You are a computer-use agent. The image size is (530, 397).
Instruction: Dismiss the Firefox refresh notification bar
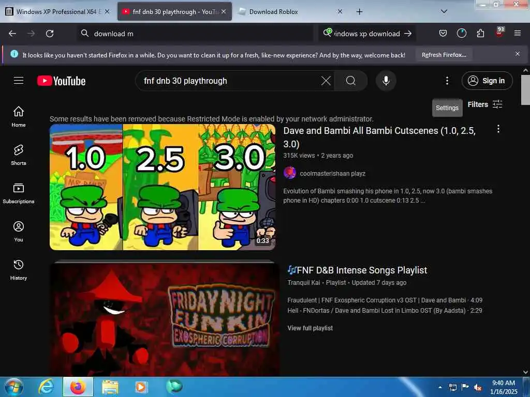tap(518, 54)
